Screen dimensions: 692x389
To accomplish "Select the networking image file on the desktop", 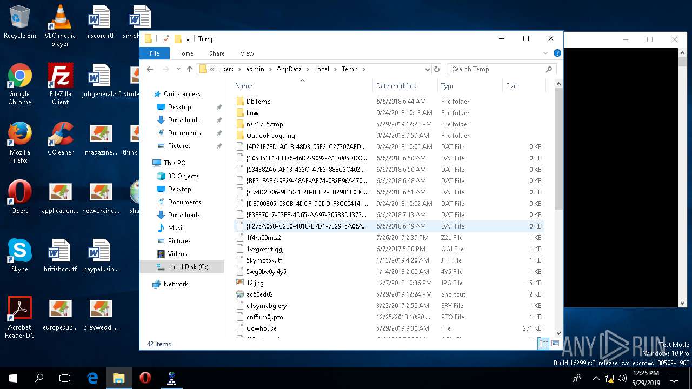I will coord(101,197).
